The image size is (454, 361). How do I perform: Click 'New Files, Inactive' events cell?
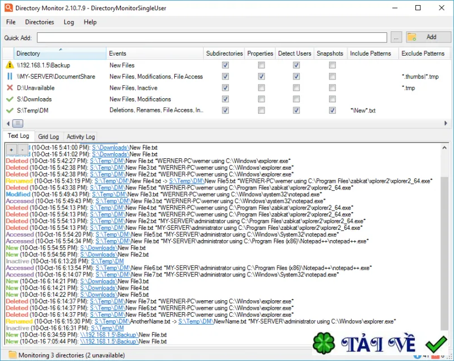point(133,88)
